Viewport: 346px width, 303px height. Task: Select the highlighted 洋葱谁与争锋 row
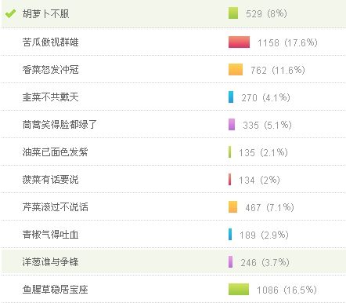[174, 261]
